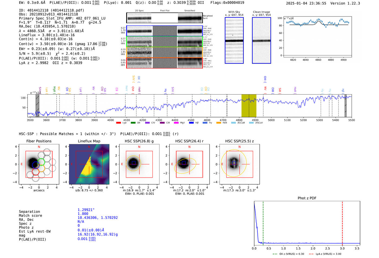Click the red Lyα legend swatch
379x258 pixels.
point(119,123)
